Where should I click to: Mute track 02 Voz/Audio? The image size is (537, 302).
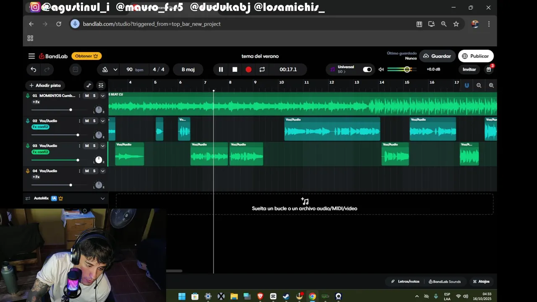tap(87, 121)
